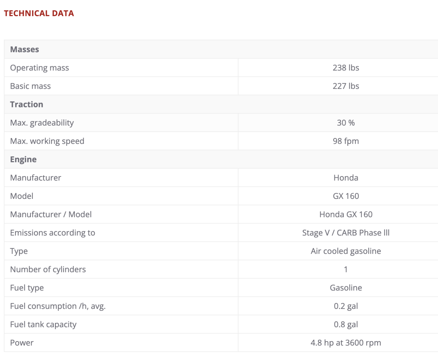Click the TECHNICAL DATA heading

pos(39,13)
